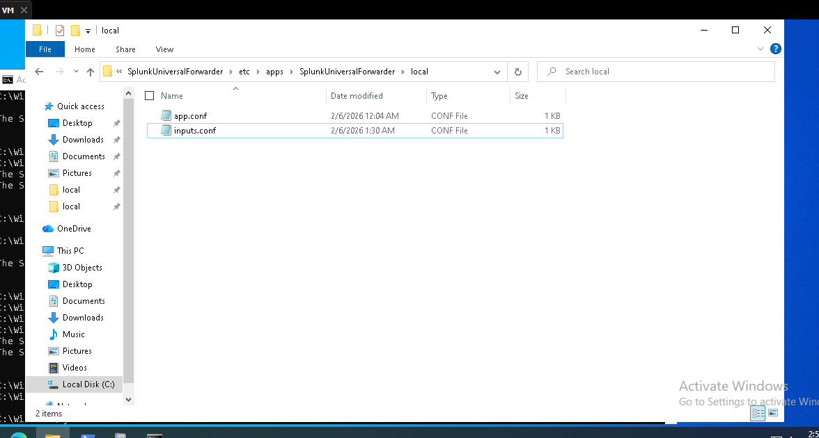Navigate up one folder level
The image size is (819, 438).
coord(91,72)
